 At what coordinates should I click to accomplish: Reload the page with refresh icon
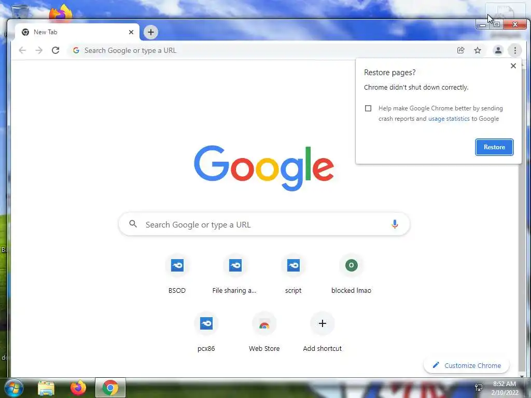tap(55, 50)
